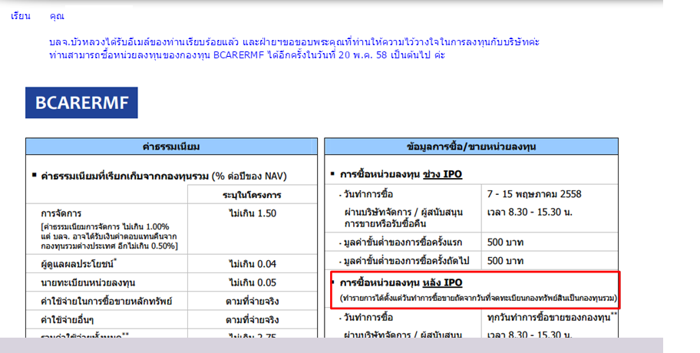Click the first เวลา 8.30 - 15.30 น. cell
The width and height of the screenshot is (700, 353).
pos(530,212)
